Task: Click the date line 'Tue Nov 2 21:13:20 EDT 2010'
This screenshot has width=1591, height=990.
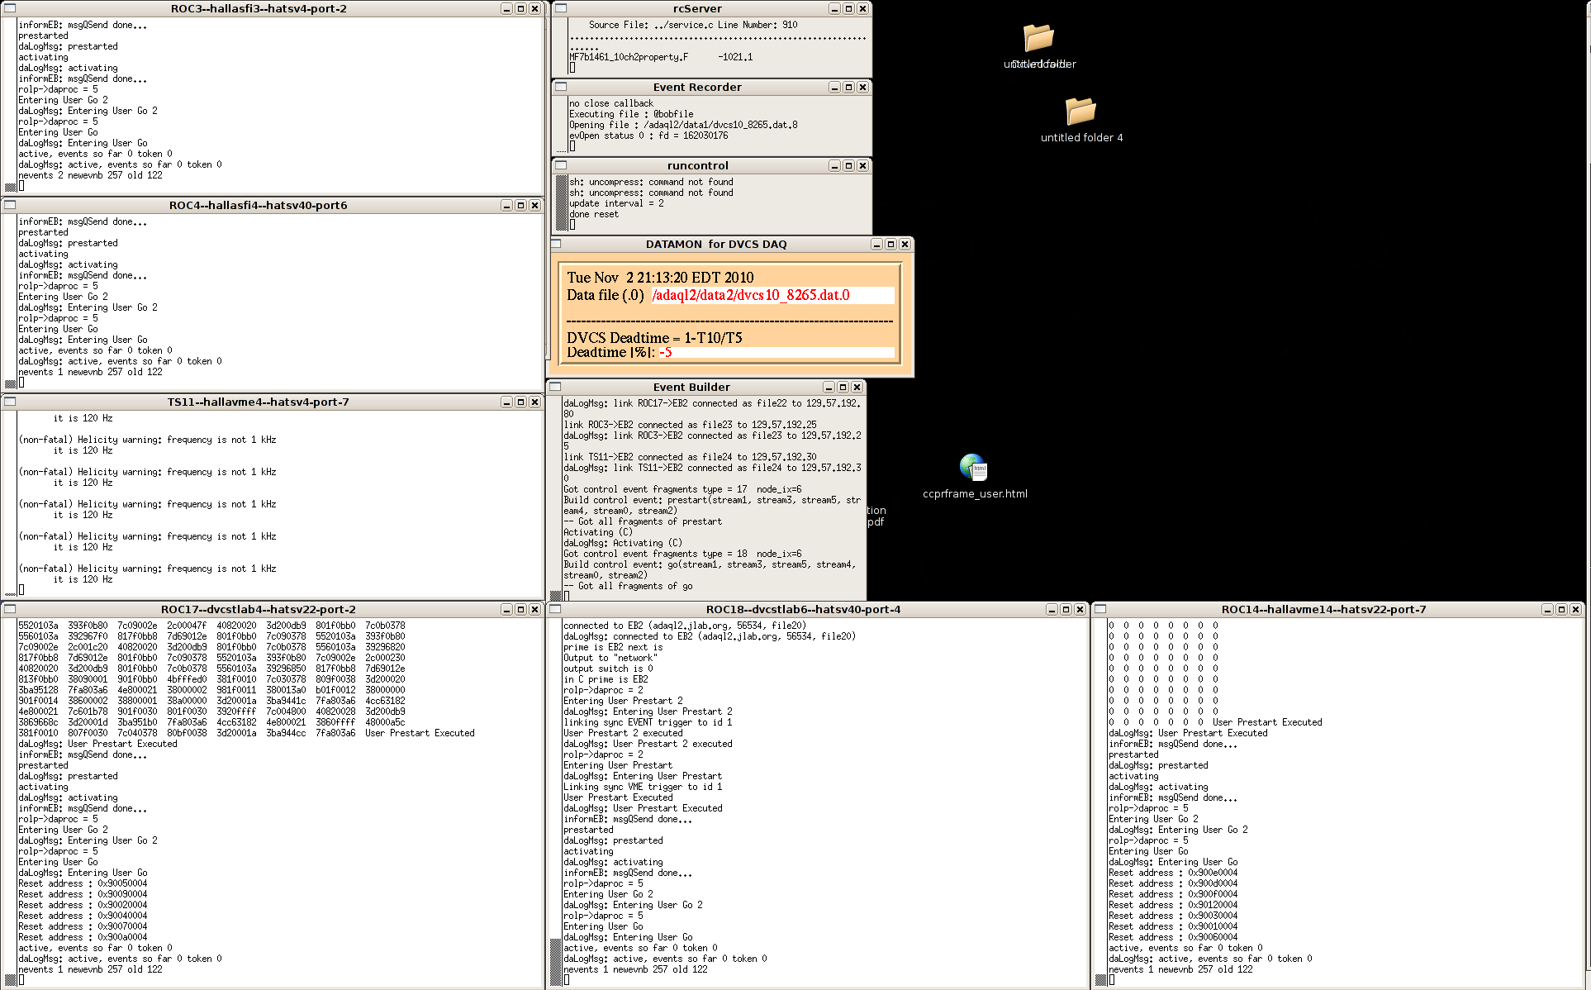Action: [x=660, y=278]
